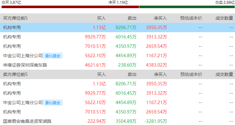Click 7010.51万 in the 买方席位前5 list
Image resolution: width=235 pixels, height=125 pixels.
95,46
